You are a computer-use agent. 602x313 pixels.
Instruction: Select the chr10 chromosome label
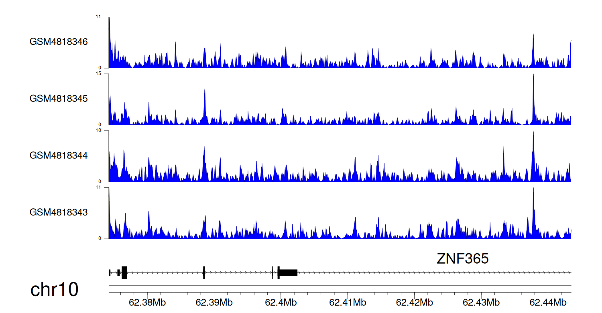coord(54,290)
